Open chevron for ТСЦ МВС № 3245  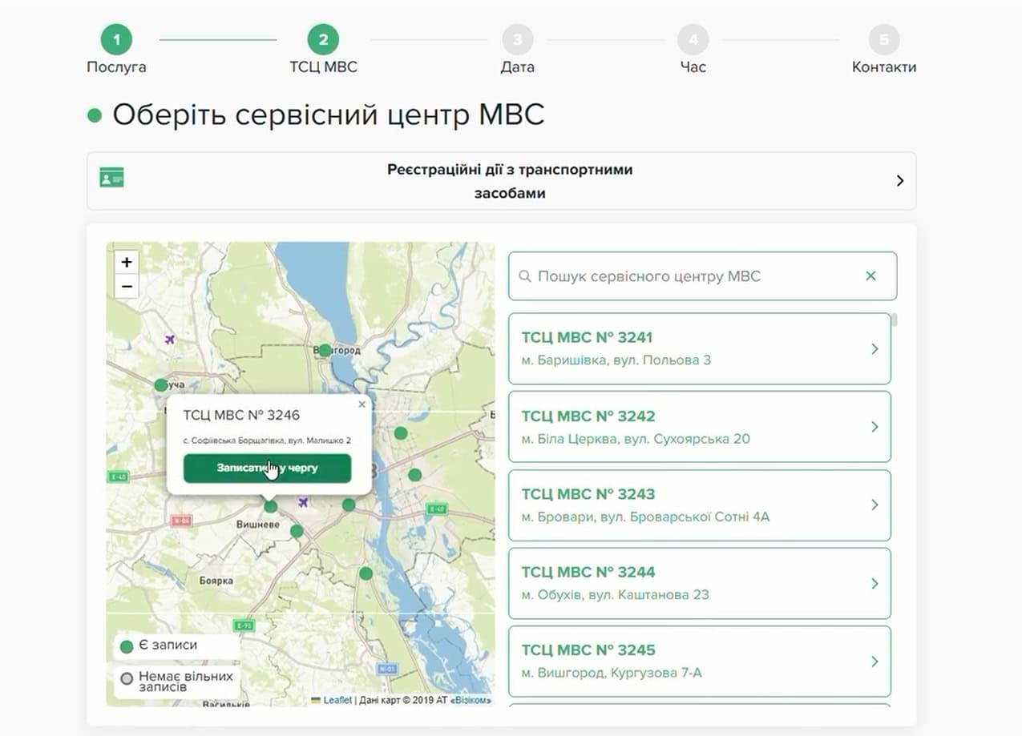[x=875, y=662]
